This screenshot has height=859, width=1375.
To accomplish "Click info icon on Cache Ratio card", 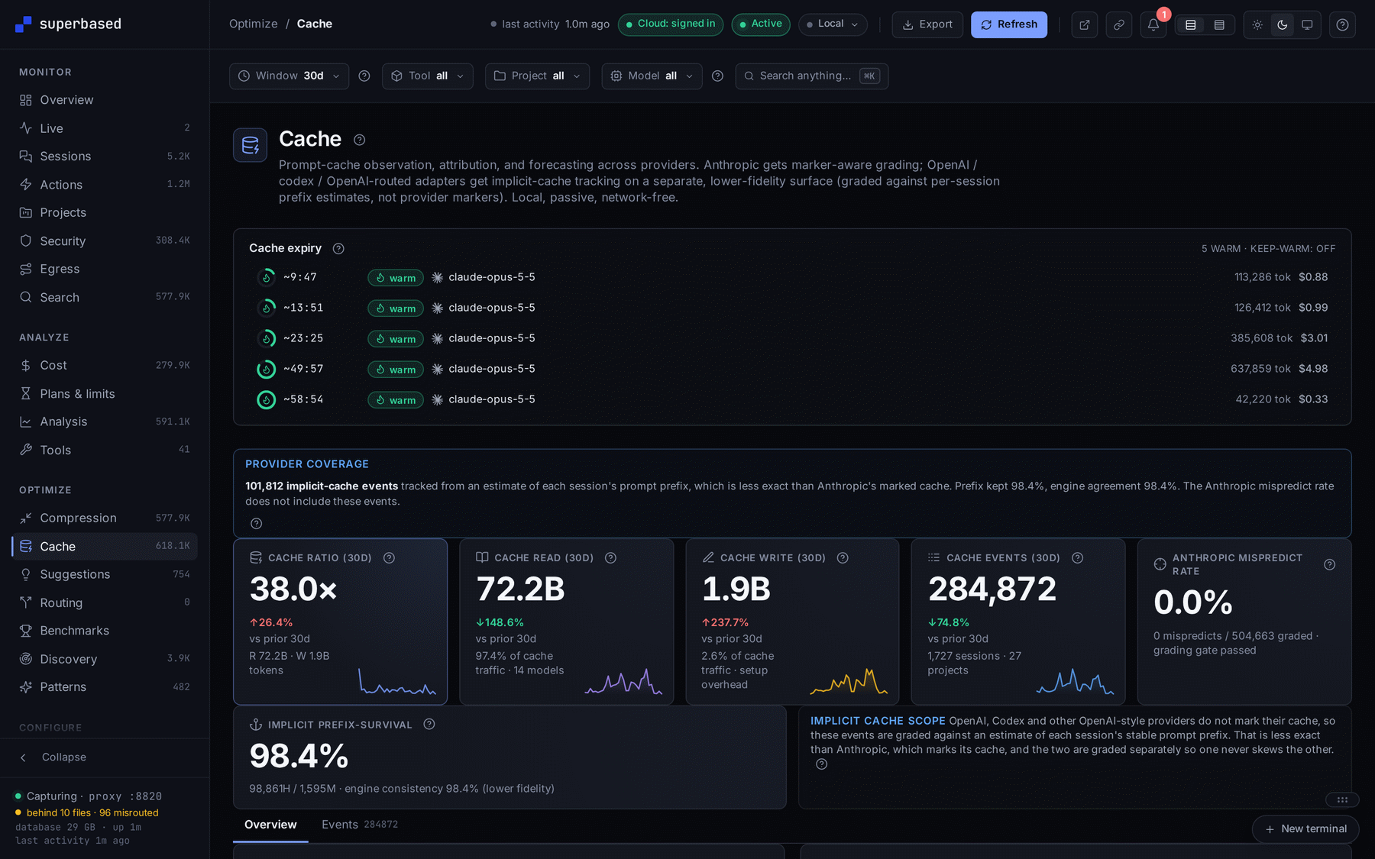I will point(389,558).
